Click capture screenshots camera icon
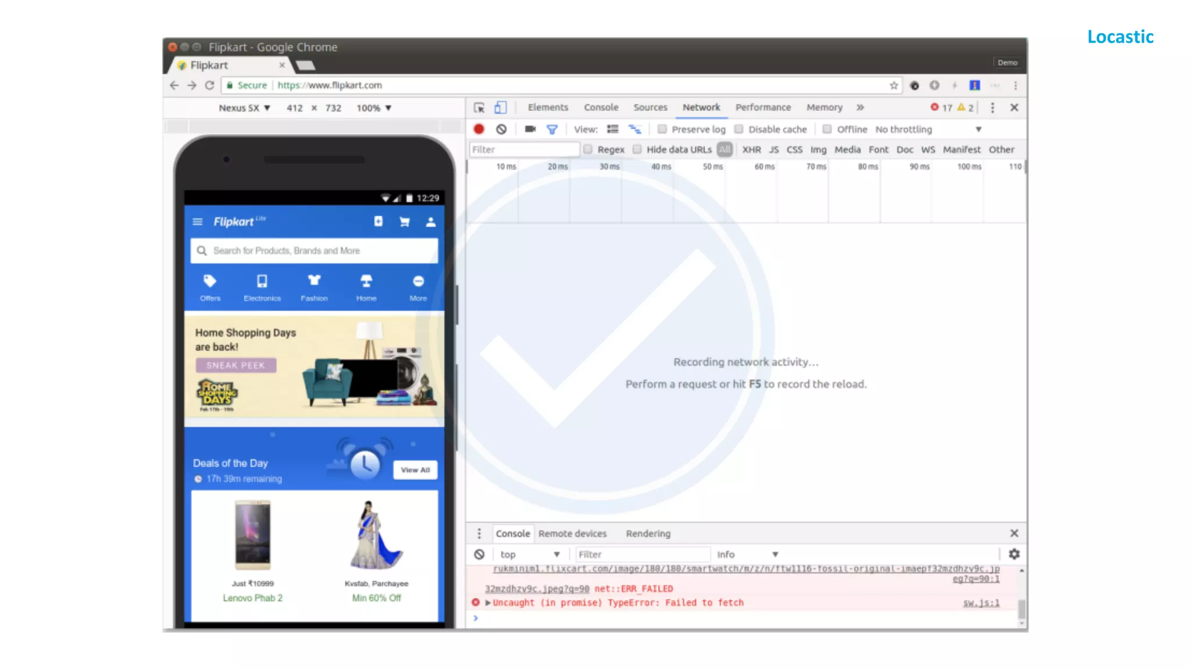This screenshot has height=670, width=1191. 530,129
